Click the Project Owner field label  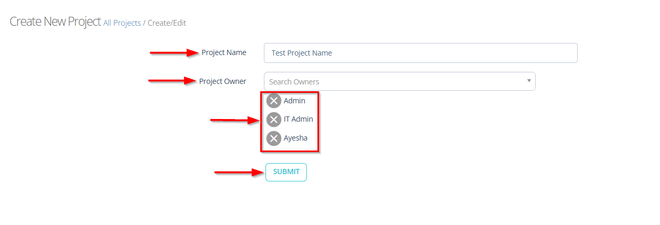[222, 81]
